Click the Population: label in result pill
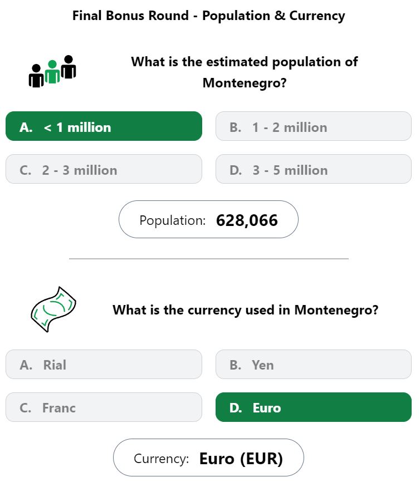 (x=172, y=220)
